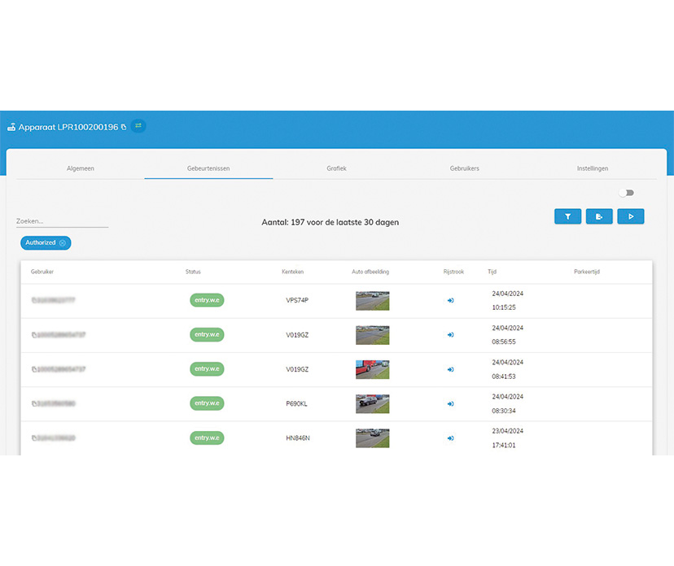Click lane entry icon for HN846N row

[x=450, y=438]
